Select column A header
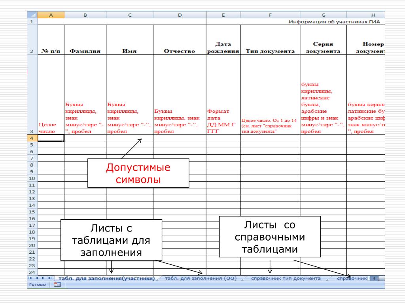 click(x=51, y=15)
